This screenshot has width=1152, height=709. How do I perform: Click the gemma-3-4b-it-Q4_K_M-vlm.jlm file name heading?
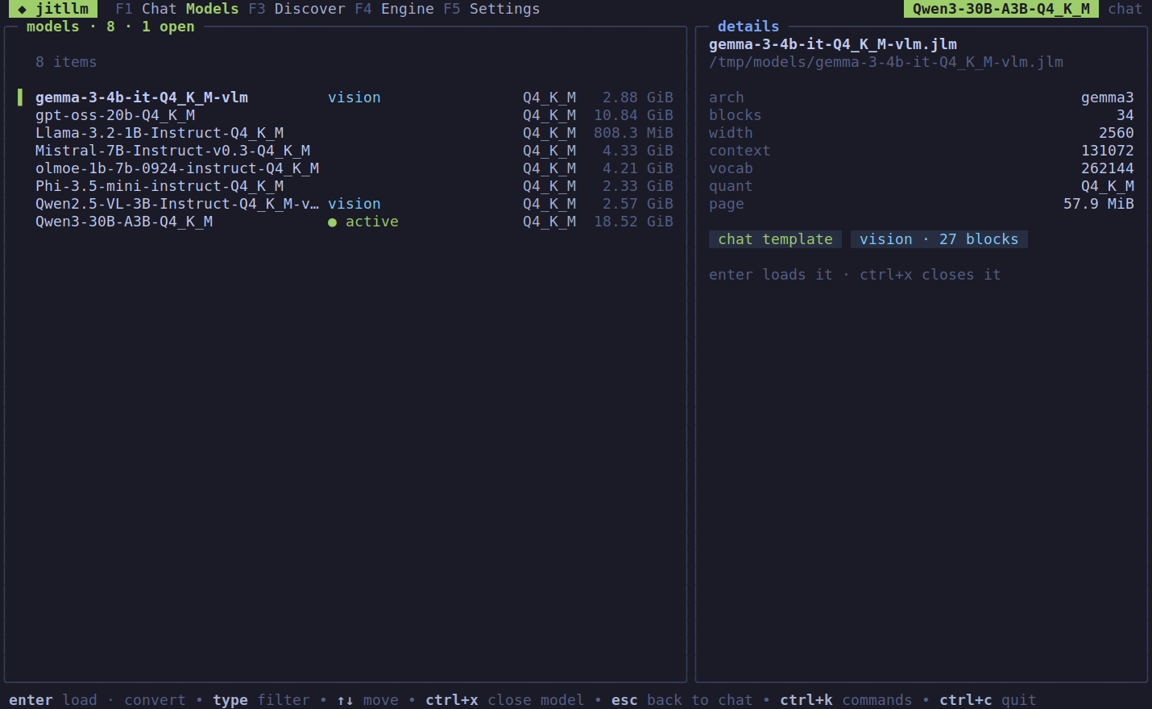(833, 44)
